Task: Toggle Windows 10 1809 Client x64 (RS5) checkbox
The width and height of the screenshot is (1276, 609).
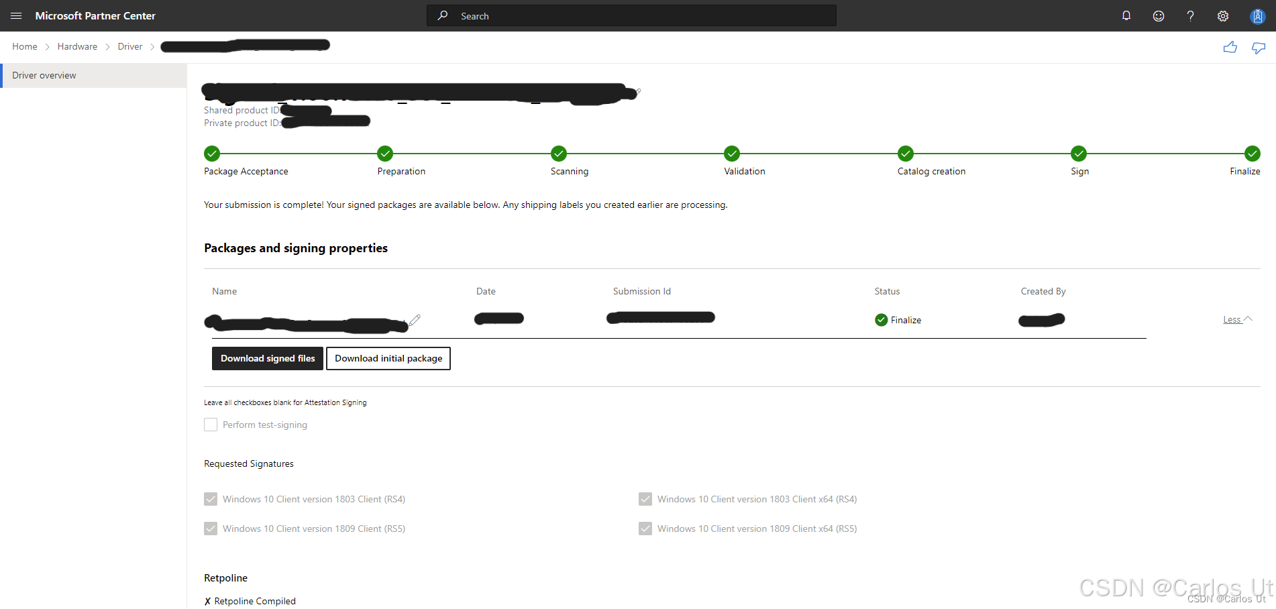Action: (645, 529)
